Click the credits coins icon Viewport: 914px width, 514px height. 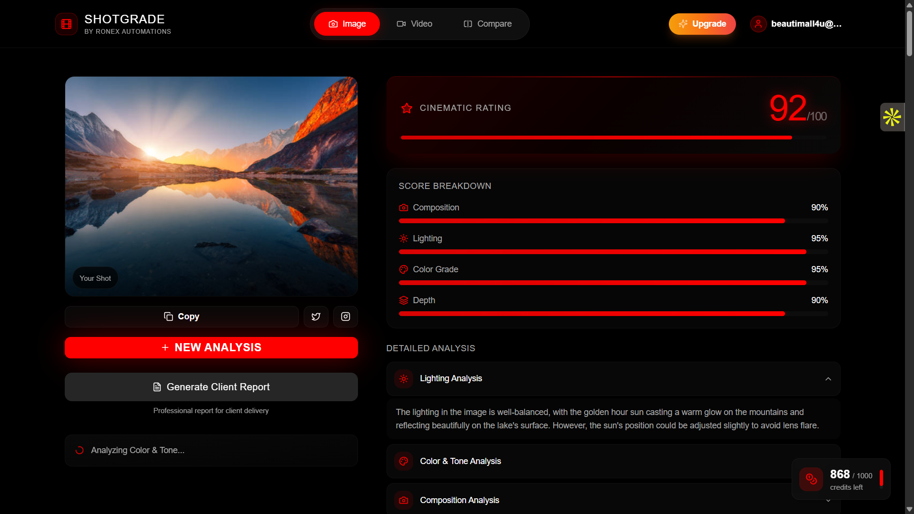(x=811, y=479)
